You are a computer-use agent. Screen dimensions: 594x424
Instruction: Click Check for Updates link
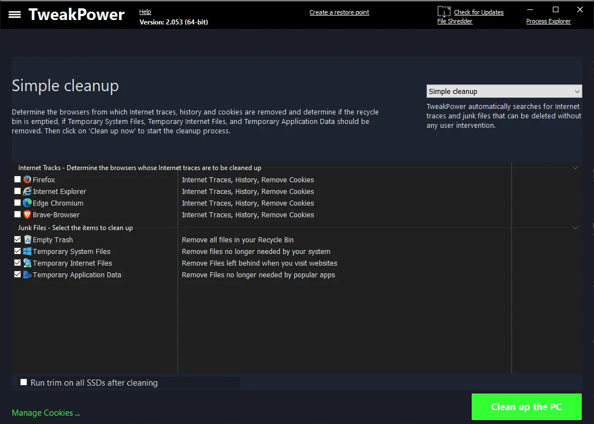tap(479, 12)
